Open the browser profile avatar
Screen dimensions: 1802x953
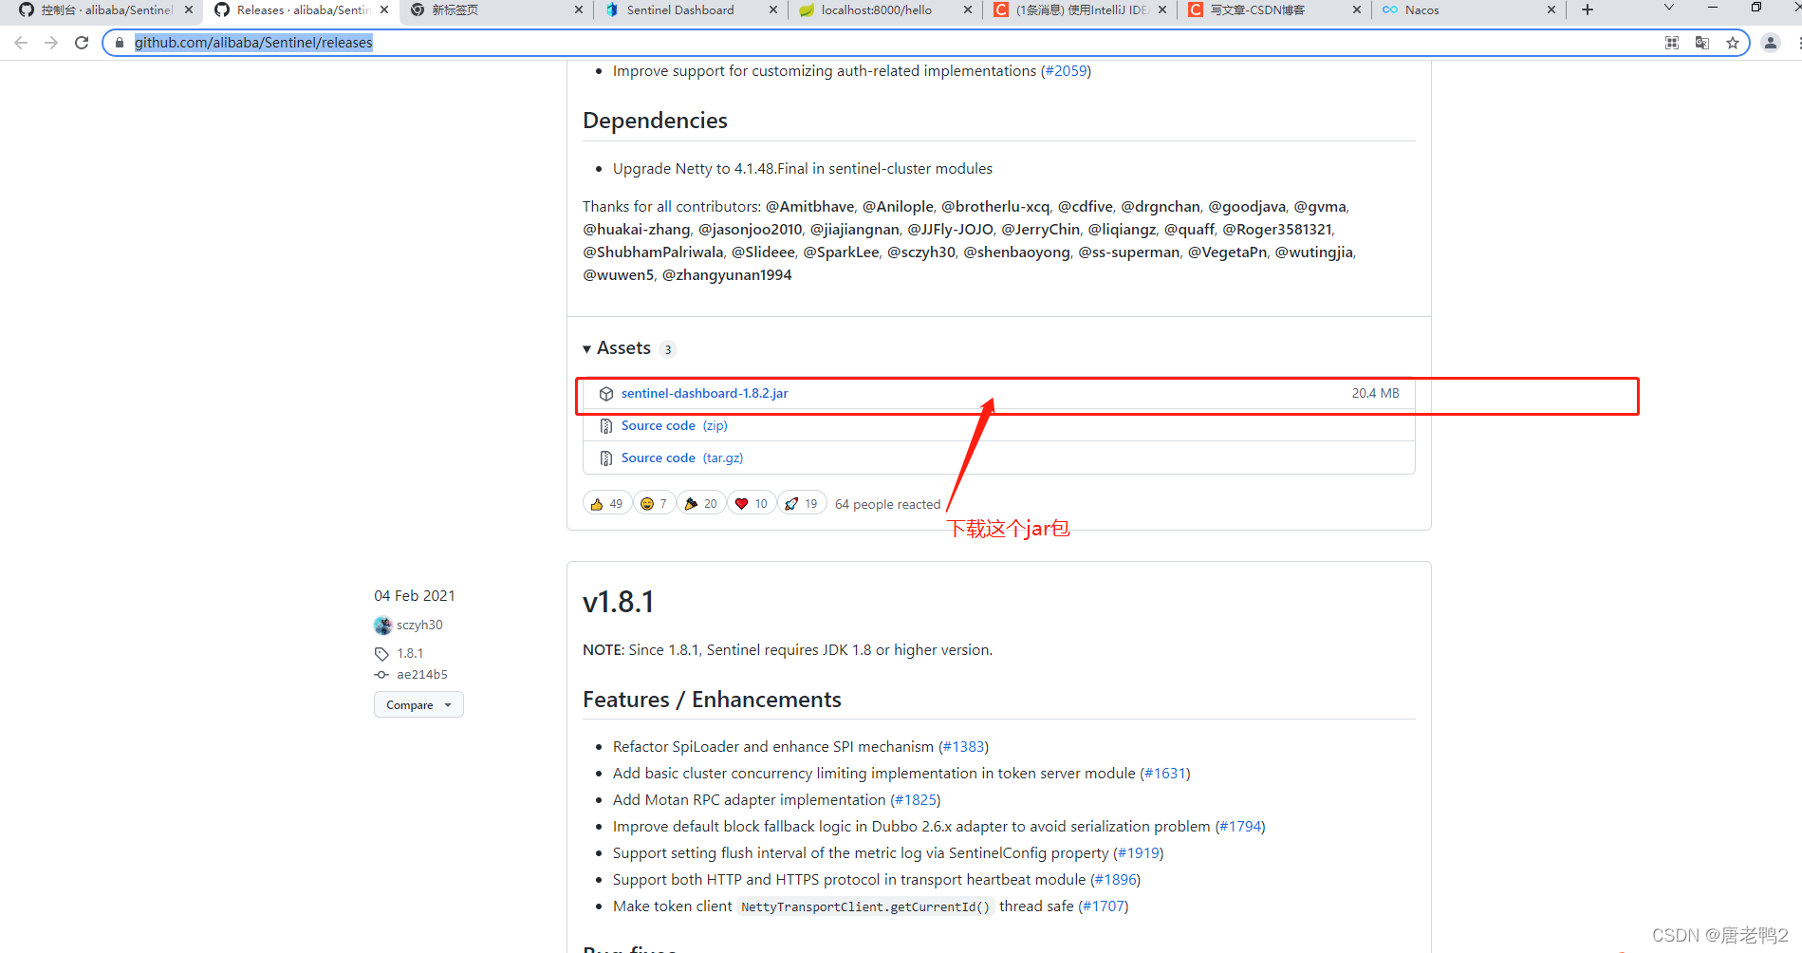1771,43
